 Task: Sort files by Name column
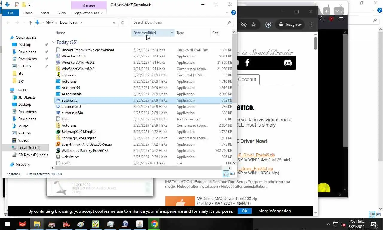point(60,33)
